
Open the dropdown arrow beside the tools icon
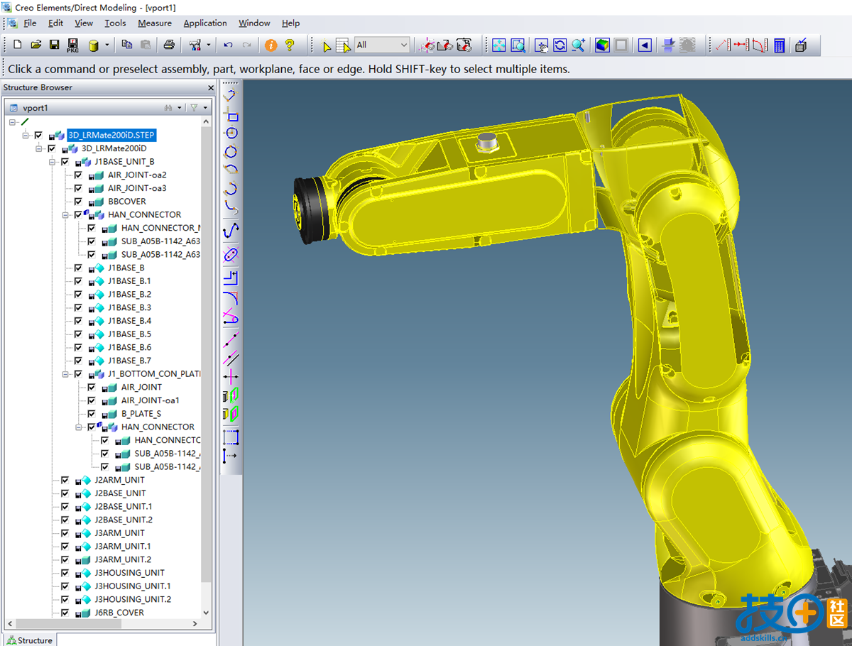[209, 45]
